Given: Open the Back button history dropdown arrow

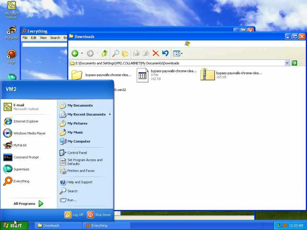Looking at the screenshot, I should (82, 53).
